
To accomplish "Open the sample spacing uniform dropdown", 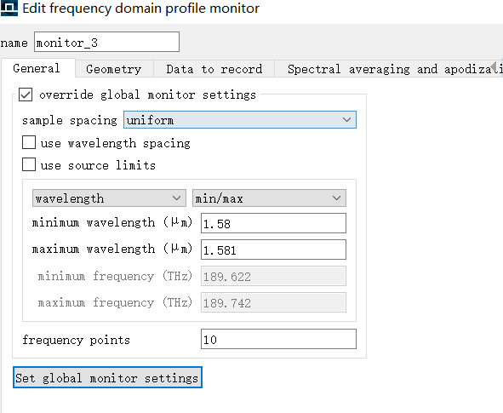I will pyautogui.click(x=240, y=120).
